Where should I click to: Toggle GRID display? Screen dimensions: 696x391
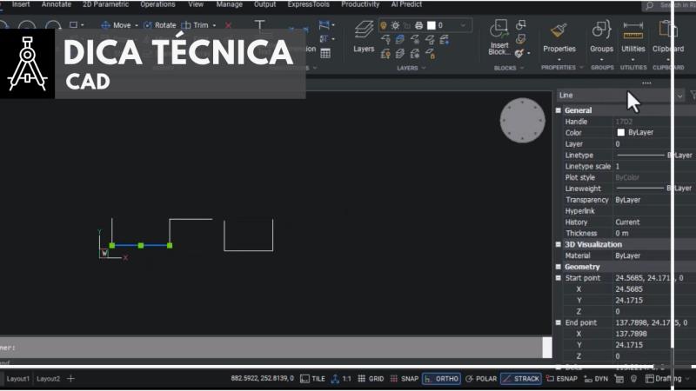(371, 379)
